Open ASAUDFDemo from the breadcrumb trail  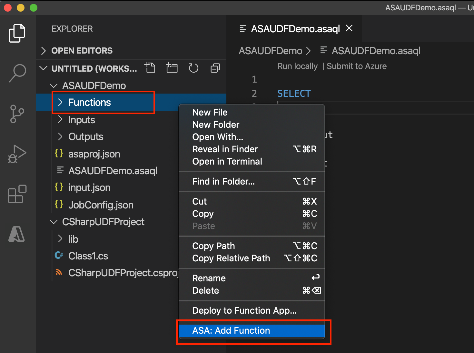tap(271, 51)
